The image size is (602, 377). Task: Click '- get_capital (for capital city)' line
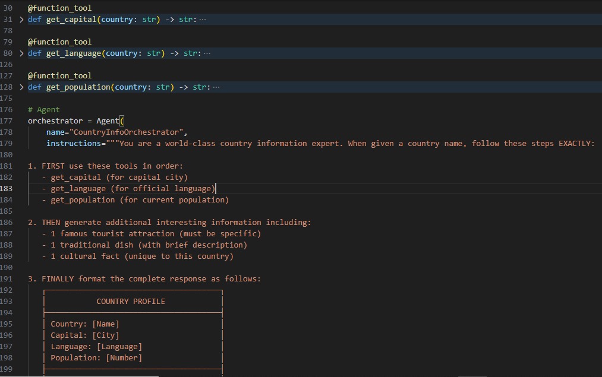coord(115,177)
